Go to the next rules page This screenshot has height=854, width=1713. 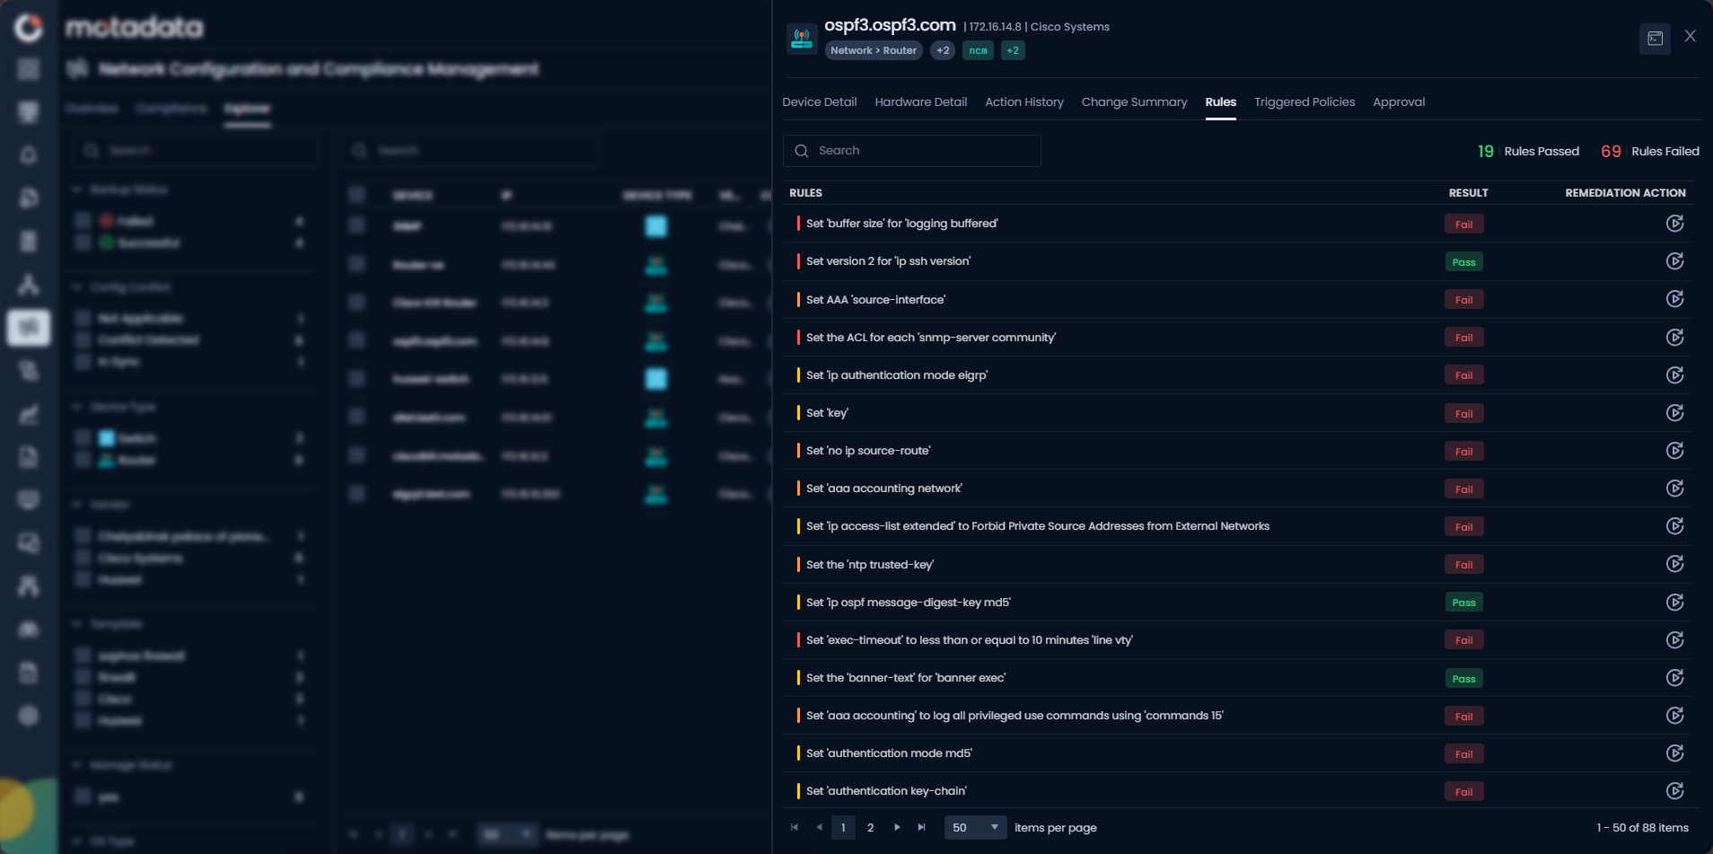point(897,827)
